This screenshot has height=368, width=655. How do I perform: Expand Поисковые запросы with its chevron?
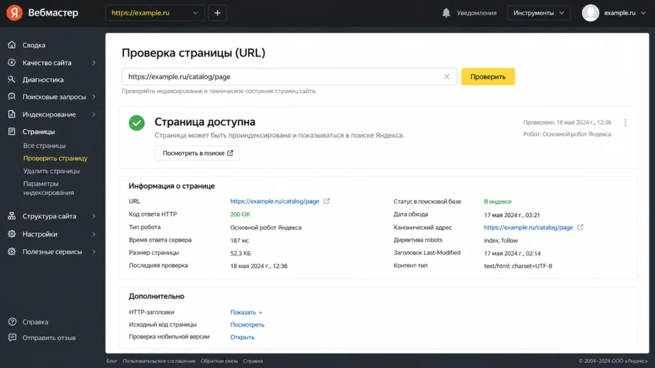[x=93, y=97]
